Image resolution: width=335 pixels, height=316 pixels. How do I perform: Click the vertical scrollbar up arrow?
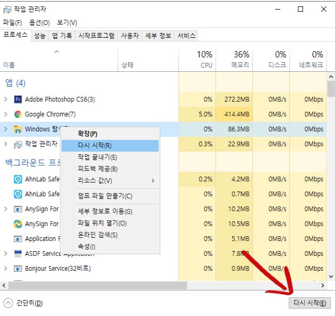[x=331, y=77]
